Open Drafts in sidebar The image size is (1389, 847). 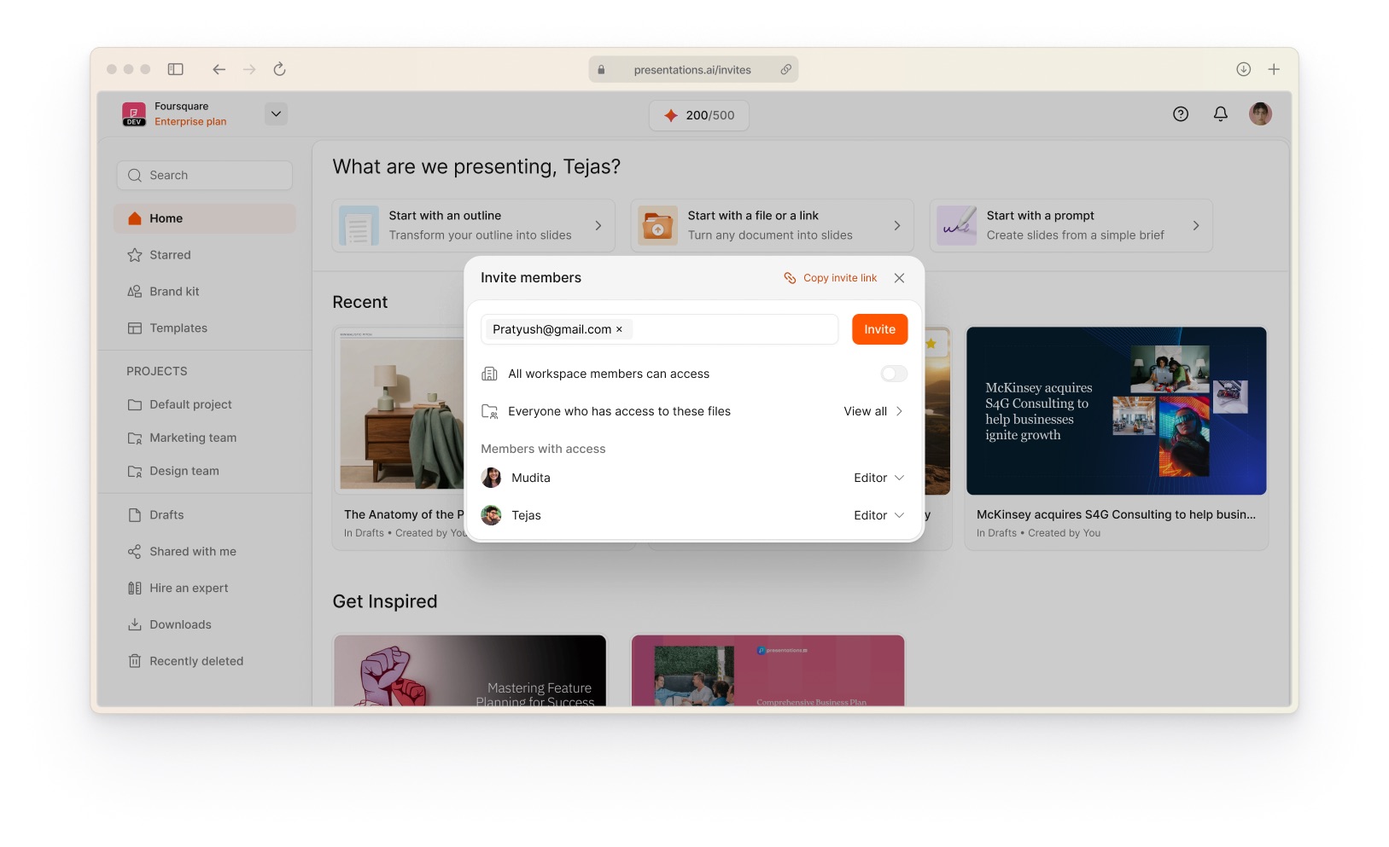click(x=205, y=515)
